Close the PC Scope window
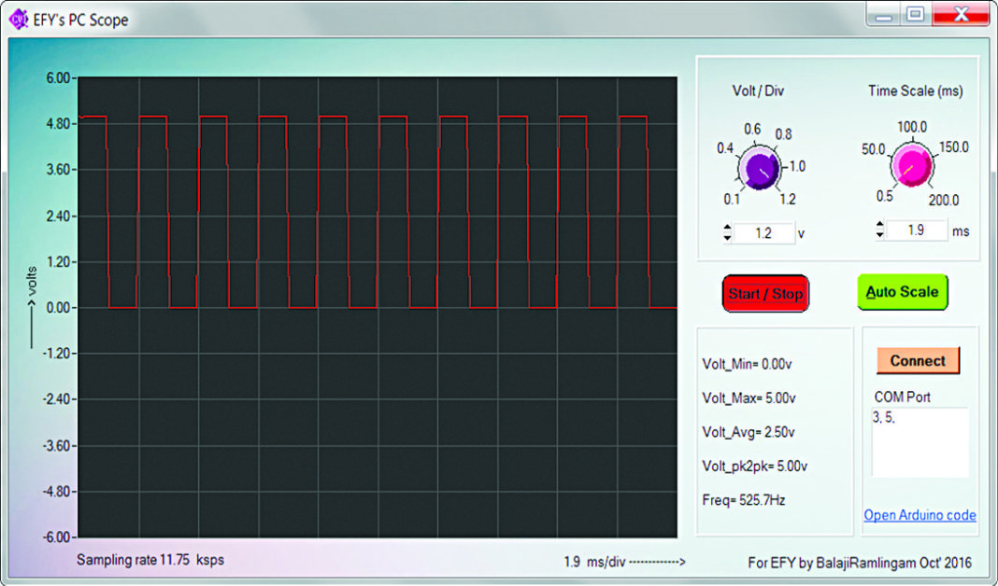The height and width of the screenshot is (586, 998). tap(962, 14)
